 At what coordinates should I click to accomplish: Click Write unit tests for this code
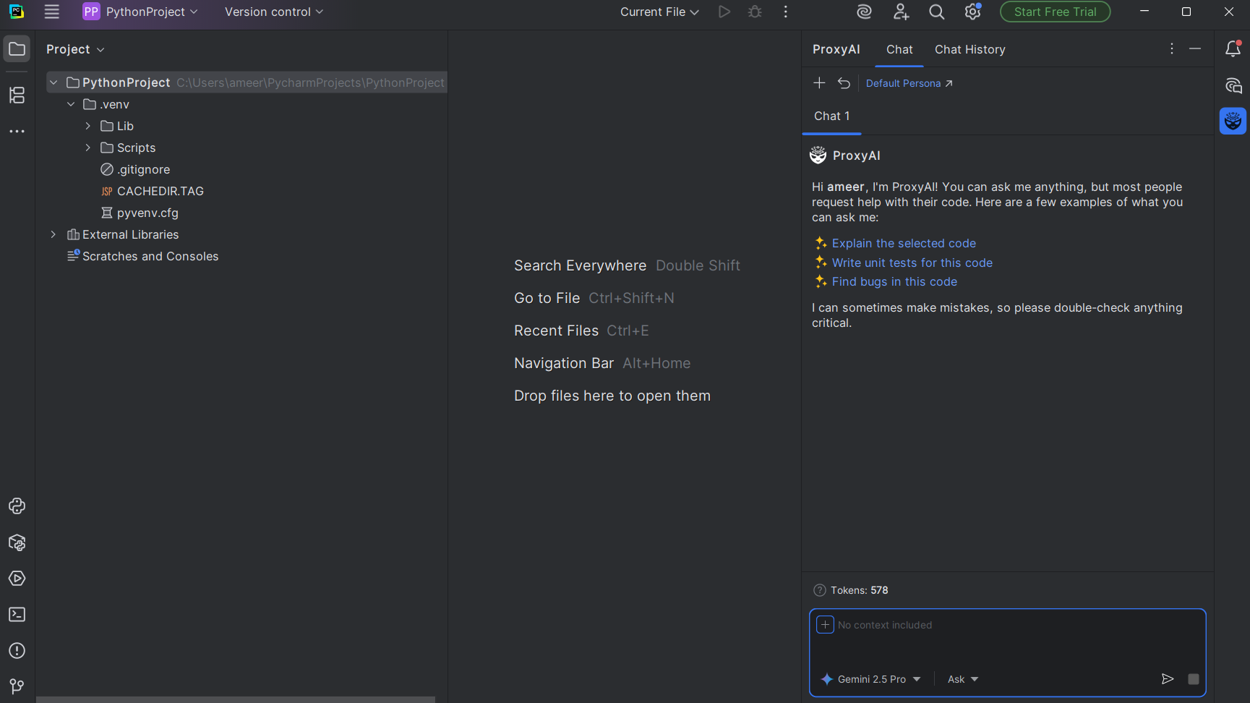pyautogui.click(x=912, y=263)
